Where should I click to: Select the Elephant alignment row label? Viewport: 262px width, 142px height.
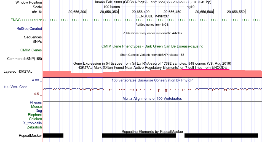click(x=35, y=115)
